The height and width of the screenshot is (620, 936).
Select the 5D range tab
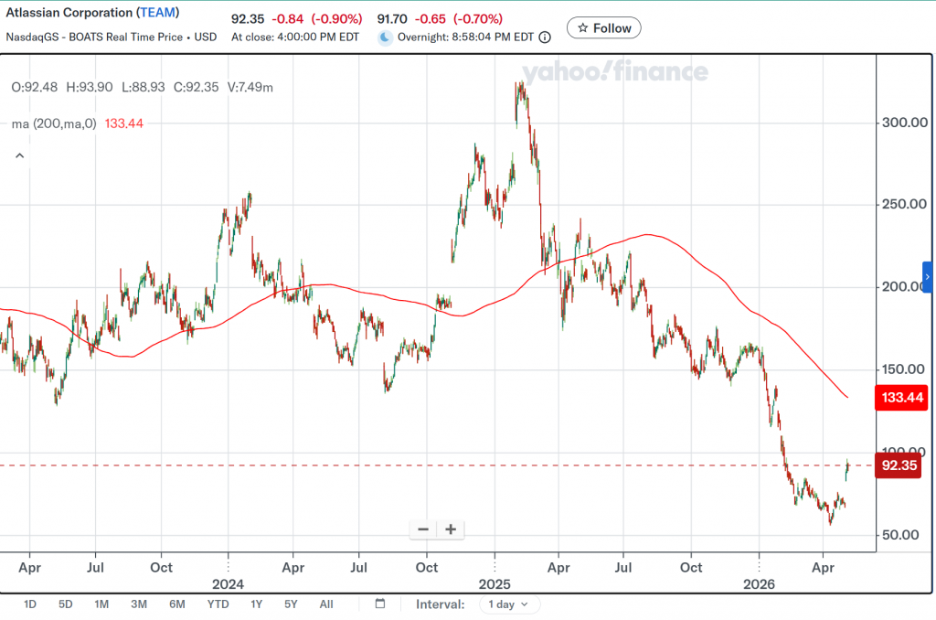click(x=65, y=604)
